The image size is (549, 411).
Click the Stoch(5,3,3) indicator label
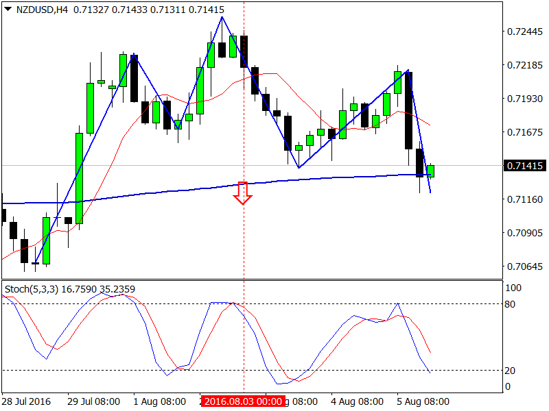tap(31, 289)
